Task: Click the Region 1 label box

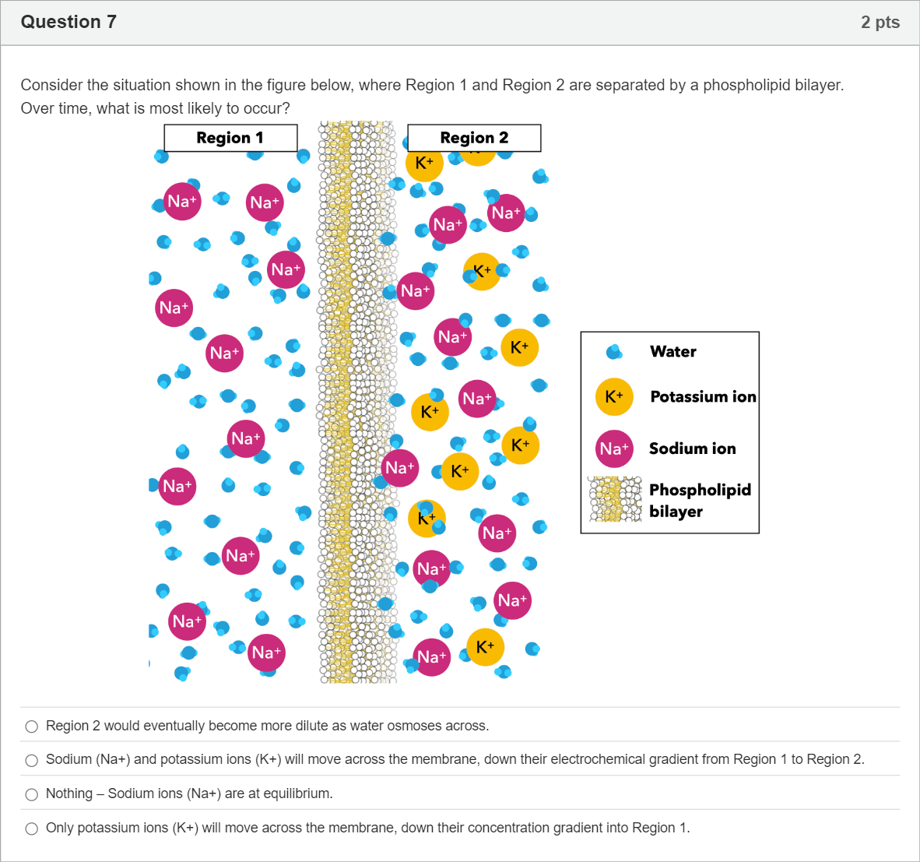Action: coord(230,138)
